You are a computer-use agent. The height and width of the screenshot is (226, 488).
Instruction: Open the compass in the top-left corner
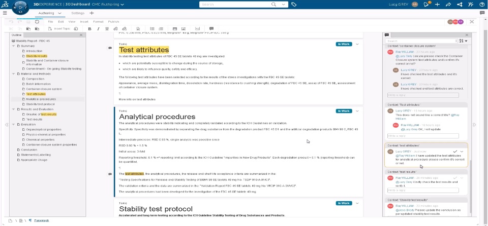click(20, 7)
